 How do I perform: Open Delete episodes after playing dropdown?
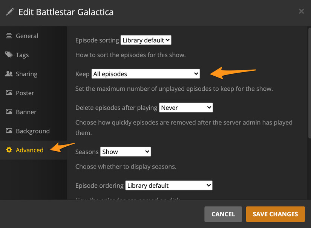coord(186,108)
